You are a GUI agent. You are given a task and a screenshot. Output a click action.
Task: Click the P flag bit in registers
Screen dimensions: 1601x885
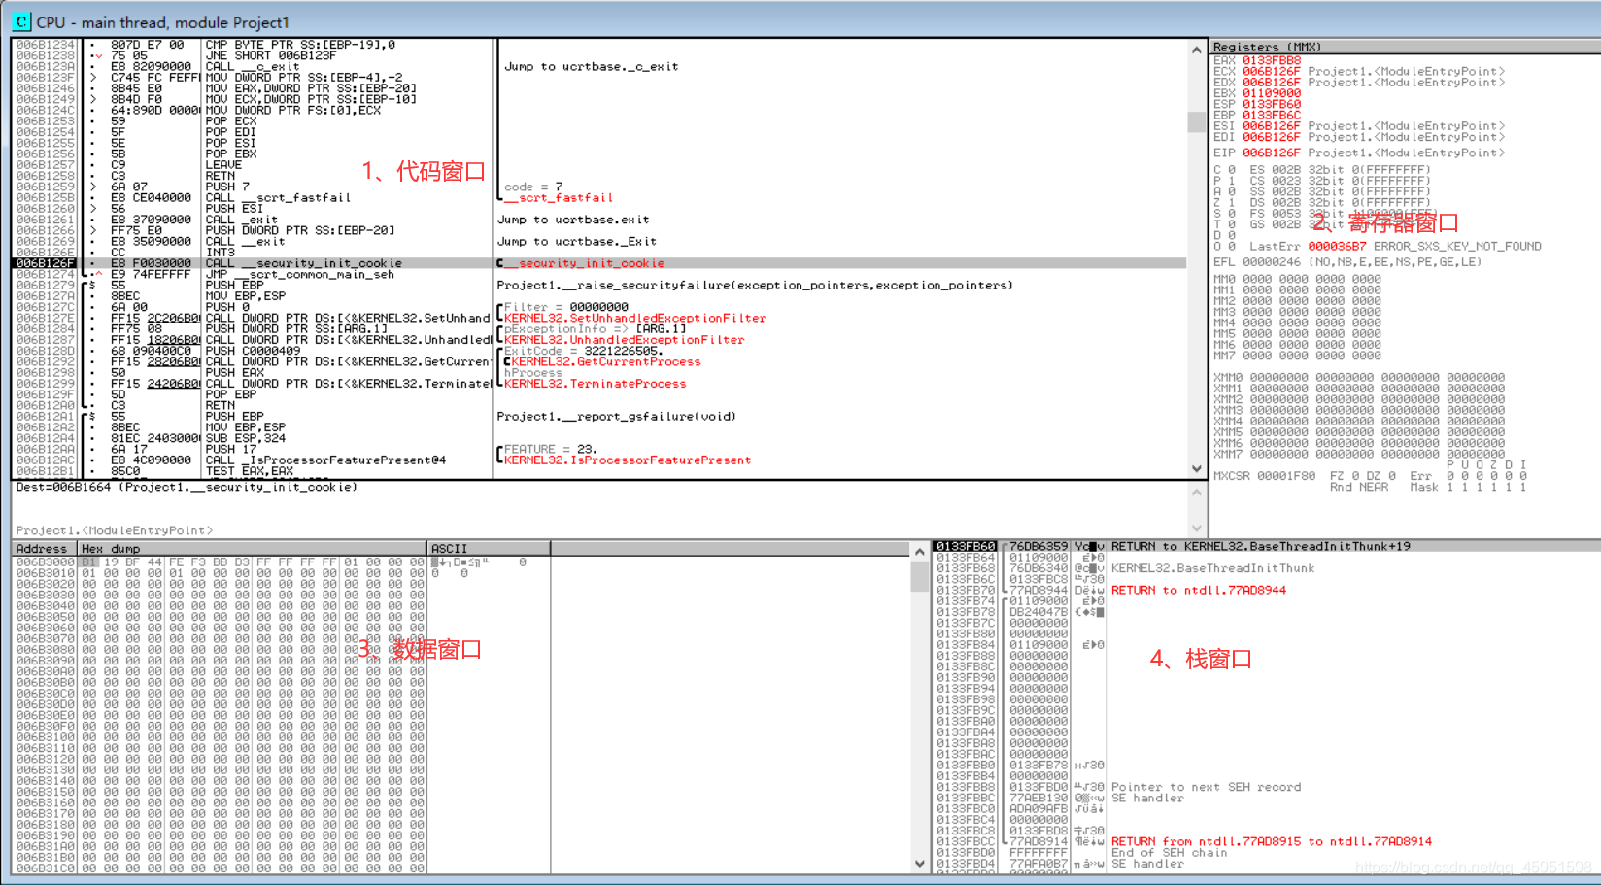click(1232, 181)
